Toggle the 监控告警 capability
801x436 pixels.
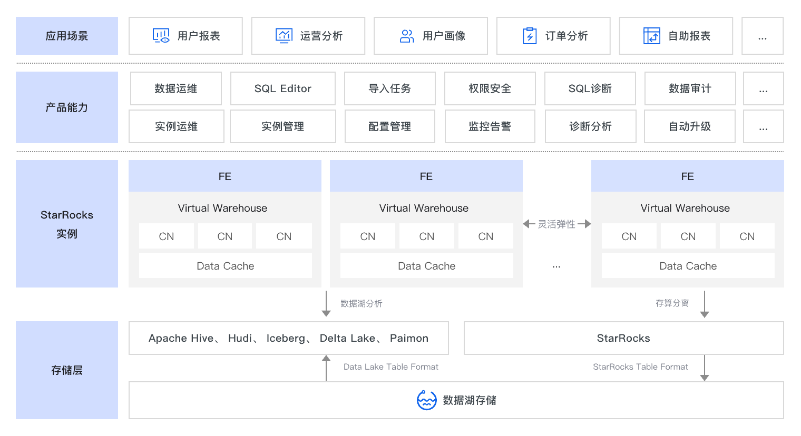490,126
